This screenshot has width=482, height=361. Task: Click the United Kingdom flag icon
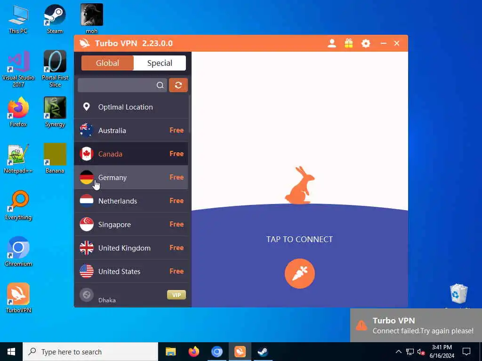coord(87,248)
